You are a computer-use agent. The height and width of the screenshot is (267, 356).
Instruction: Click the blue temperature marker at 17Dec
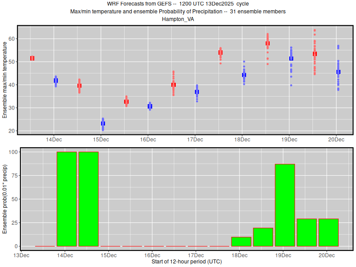(x=197, y=92)
